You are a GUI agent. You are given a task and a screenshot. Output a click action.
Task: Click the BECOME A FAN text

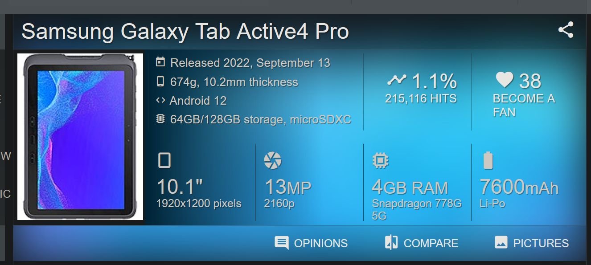tap(524, 106)
